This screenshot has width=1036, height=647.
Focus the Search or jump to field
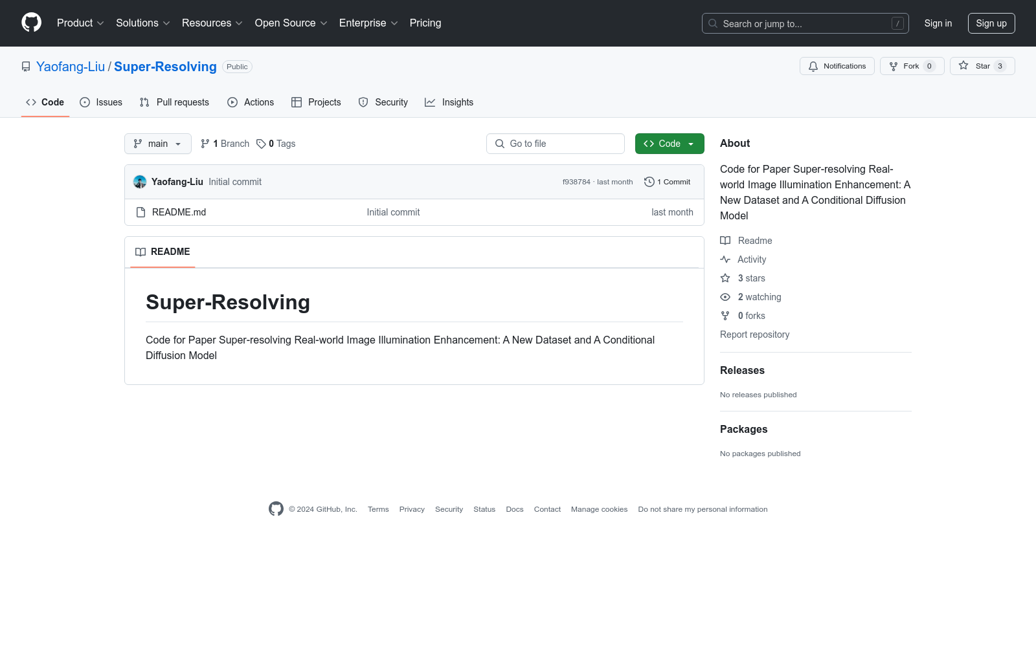click(805, 23)
